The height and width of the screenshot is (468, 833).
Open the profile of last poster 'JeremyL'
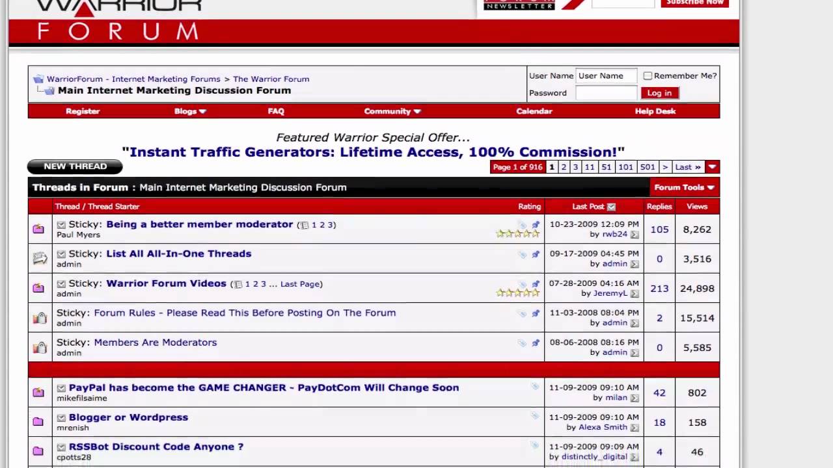click(610, 293)
